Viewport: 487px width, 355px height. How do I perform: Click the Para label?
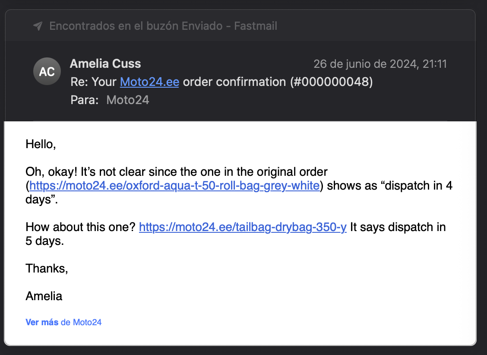(84, 100)
